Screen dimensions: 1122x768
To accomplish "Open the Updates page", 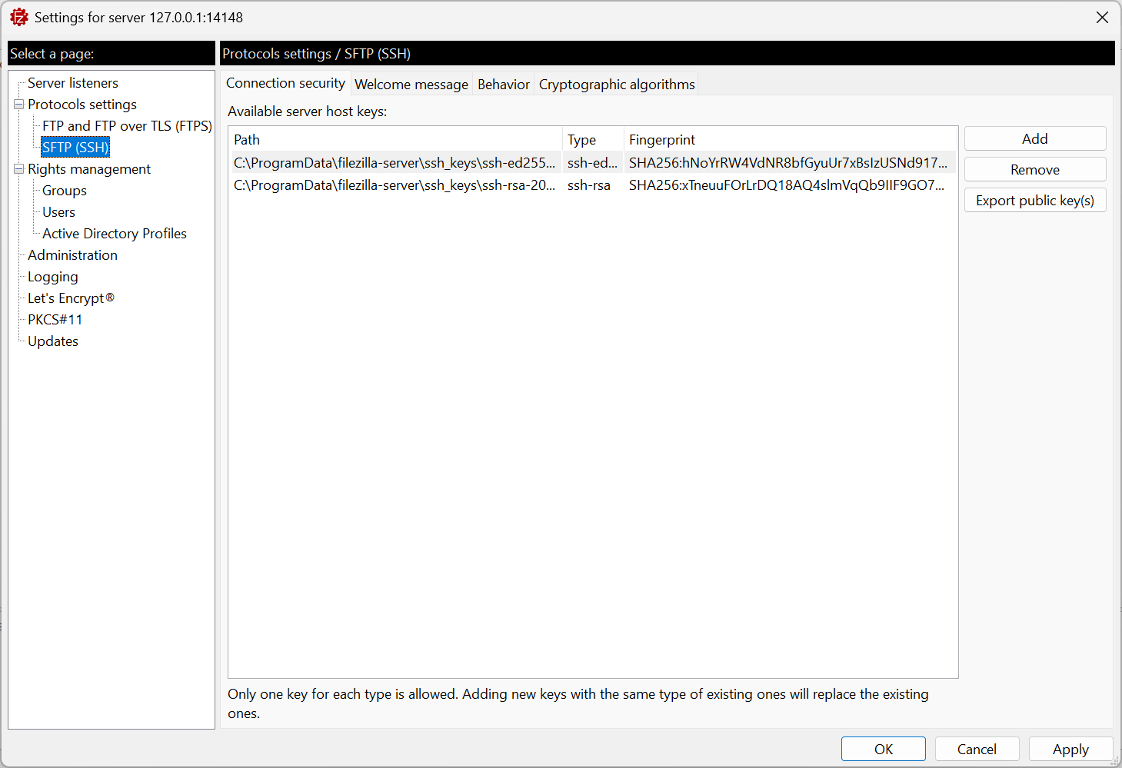I will click(53, 341).
